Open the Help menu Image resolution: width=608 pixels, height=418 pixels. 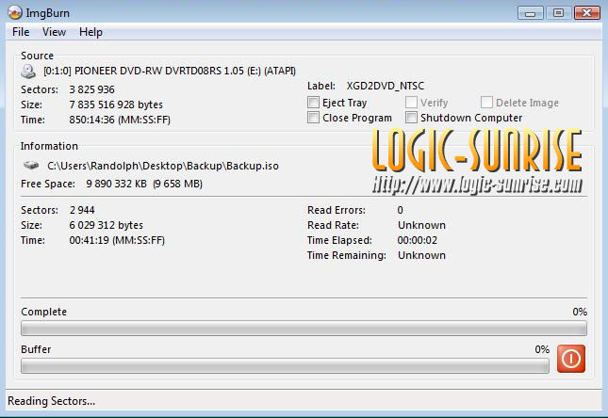tap(90, 32)
